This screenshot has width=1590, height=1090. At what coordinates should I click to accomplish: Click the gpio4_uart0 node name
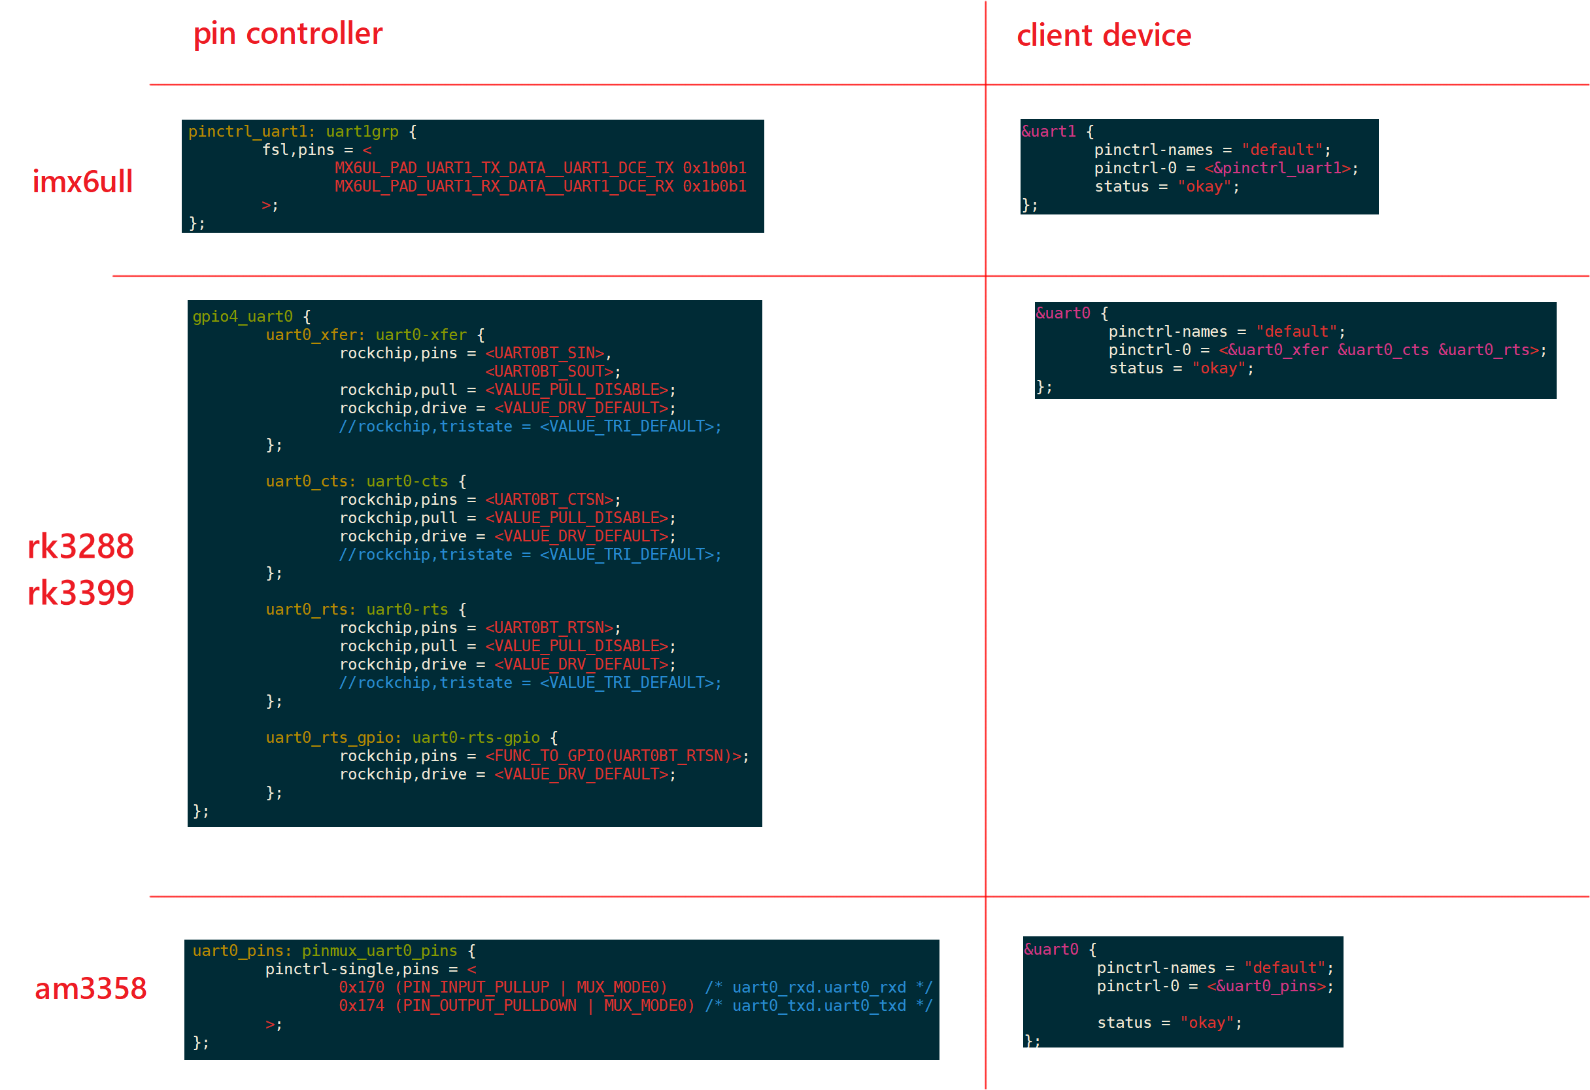[x=242, y=317]
